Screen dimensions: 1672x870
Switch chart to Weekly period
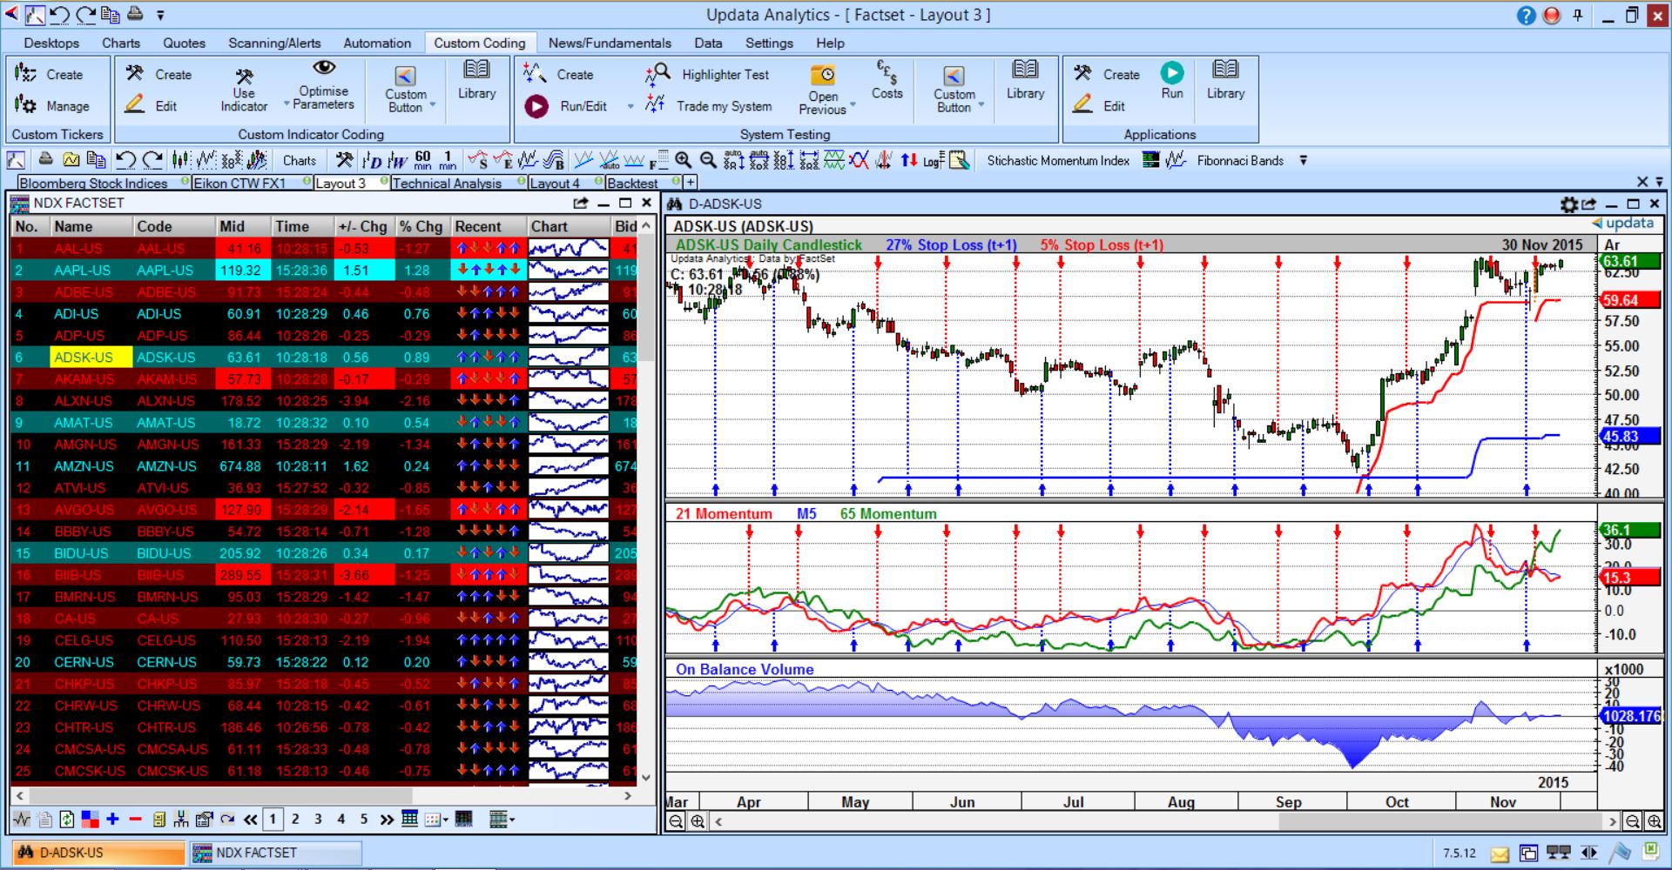(x=398, y=160)
